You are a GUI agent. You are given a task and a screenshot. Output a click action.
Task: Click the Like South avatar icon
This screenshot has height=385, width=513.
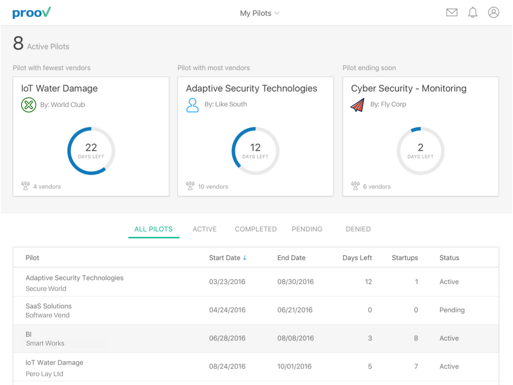click(192, 105)
